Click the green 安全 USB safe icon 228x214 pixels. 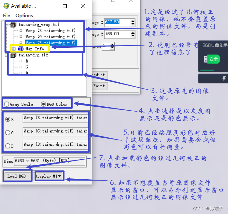(212, 59)
